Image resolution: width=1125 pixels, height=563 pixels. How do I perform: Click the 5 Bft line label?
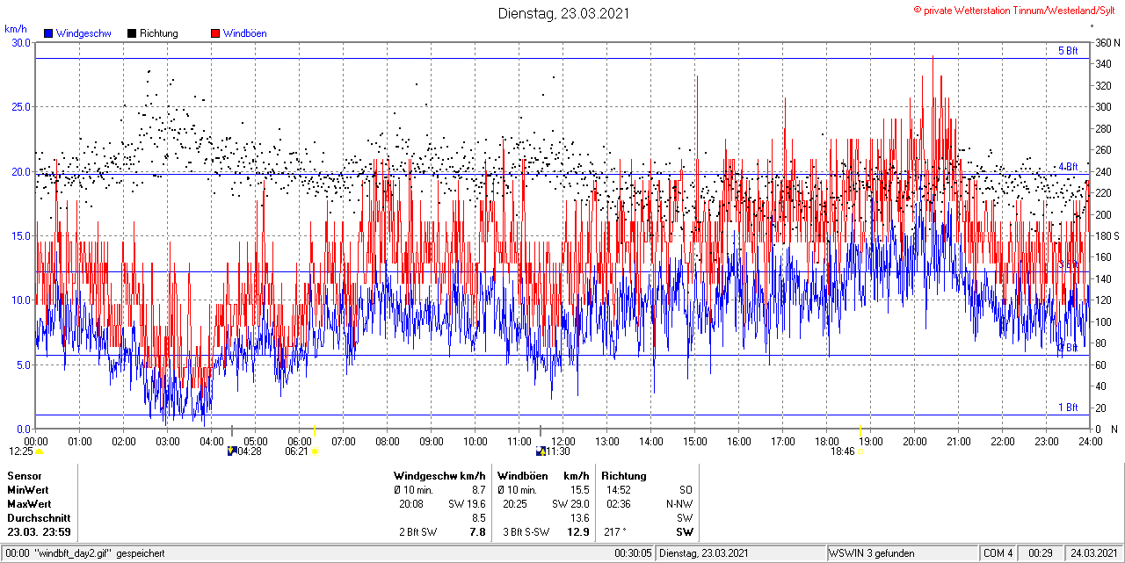tap(1067, 51)
